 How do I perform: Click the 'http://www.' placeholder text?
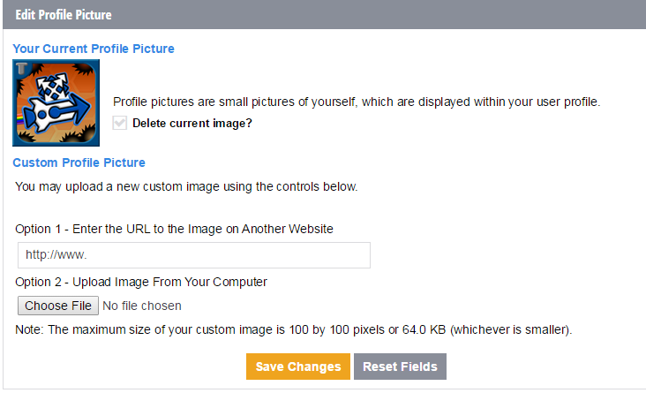[56, 255]
